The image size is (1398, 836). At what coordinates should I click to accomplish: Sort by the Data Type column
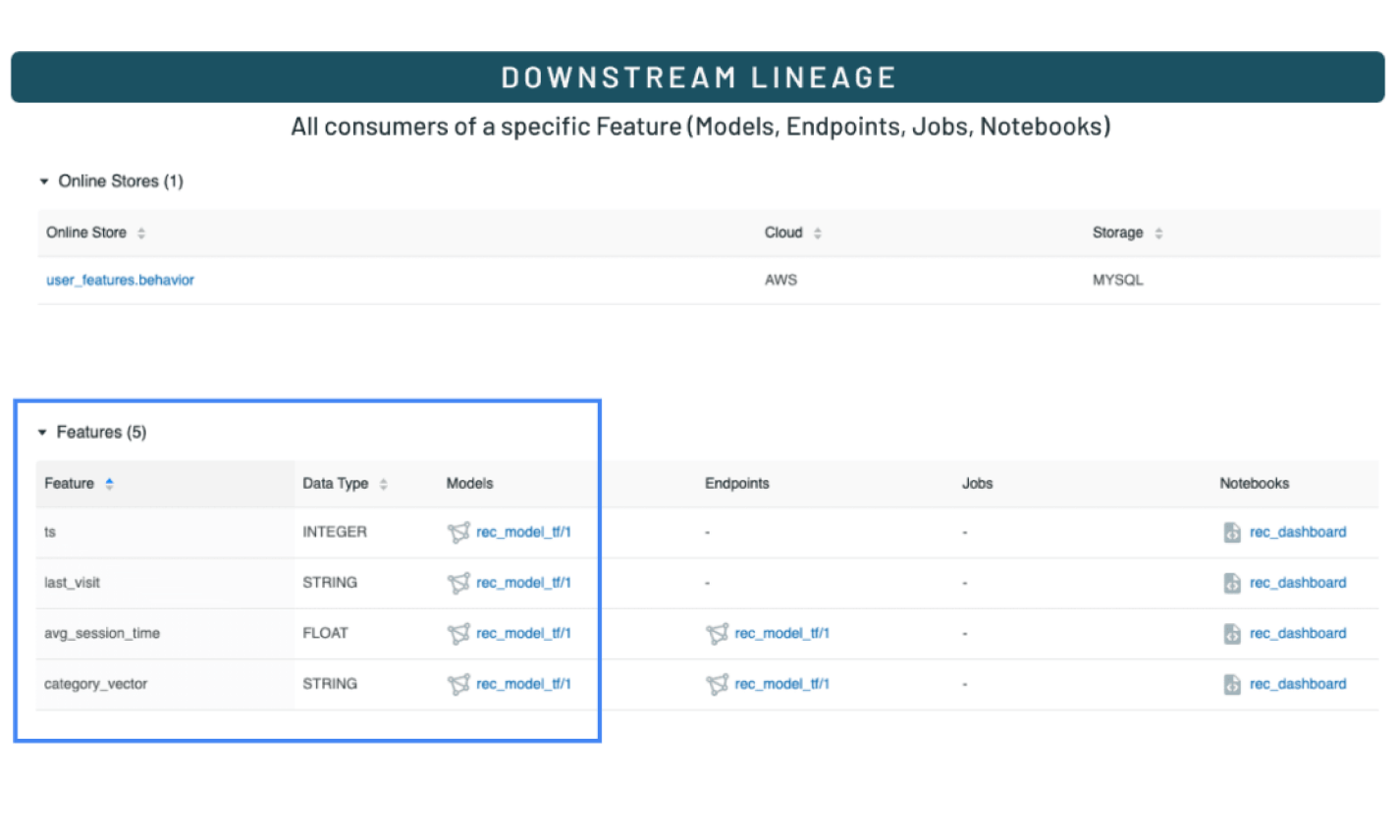384,484
